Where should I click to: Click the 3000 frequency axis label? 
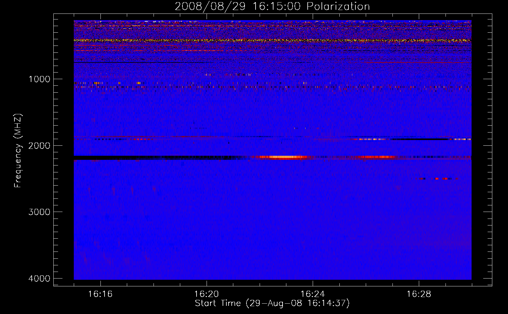point(39,212)
